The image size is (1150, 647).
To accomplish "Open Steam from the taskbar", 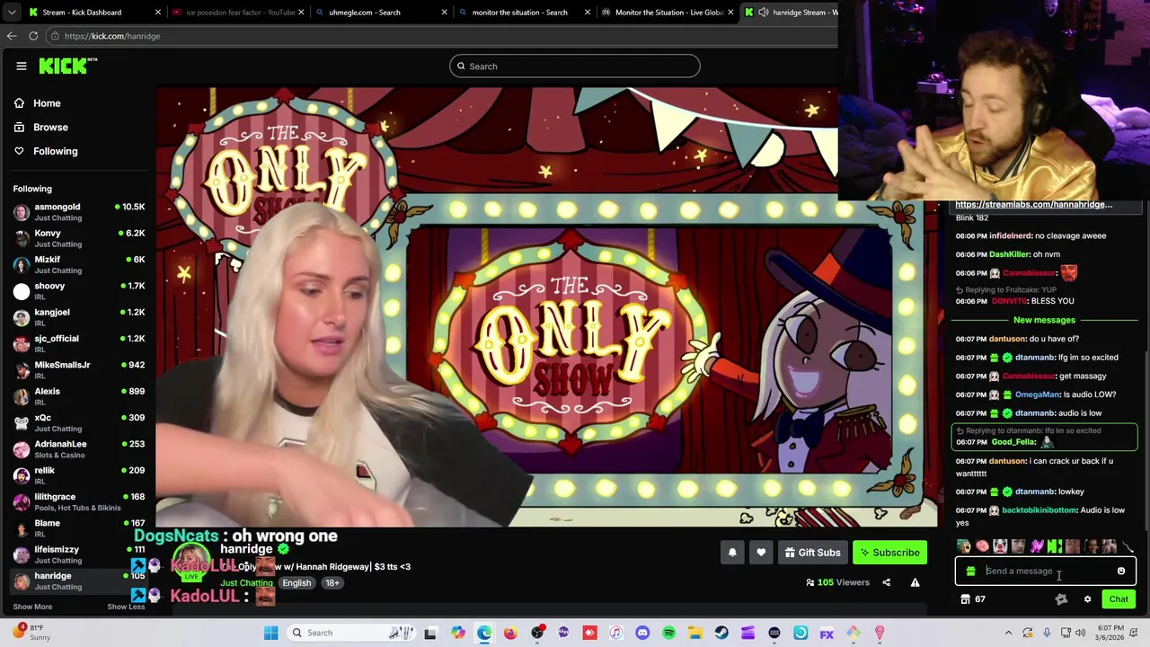I will [721, 633].
